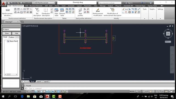The height and width of the screenshot is (99, 176).
Task: Switch to the Layout2 tab
Action: 46,81
